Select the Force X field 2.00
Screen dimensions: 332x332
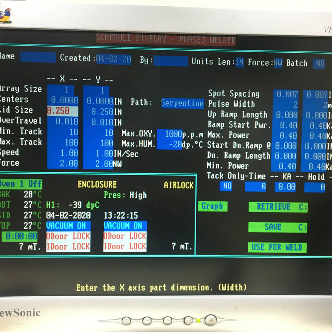point(63,164)
